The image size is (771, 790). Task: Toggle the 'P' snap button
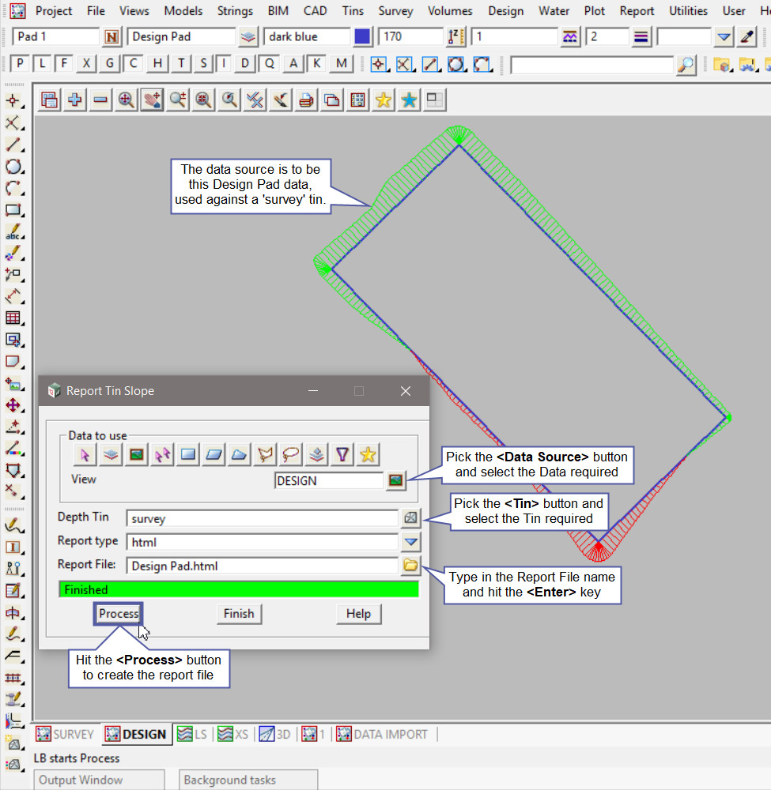(20, 64)
